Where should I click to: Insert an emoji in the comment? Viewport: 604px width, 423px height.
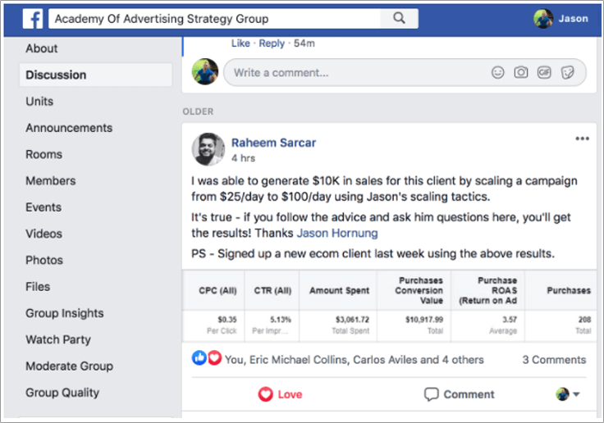click(x=497, y=72)
